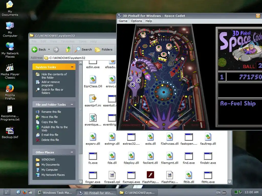Open Game menu in 3D Pinball
Viewport: 262px width, 196px height.
point(123,21)
